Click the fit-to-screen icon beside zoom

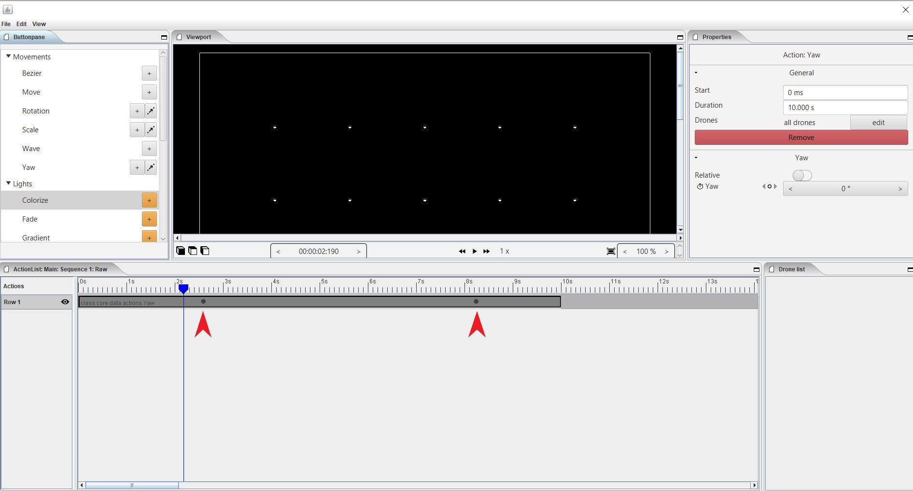611,251
